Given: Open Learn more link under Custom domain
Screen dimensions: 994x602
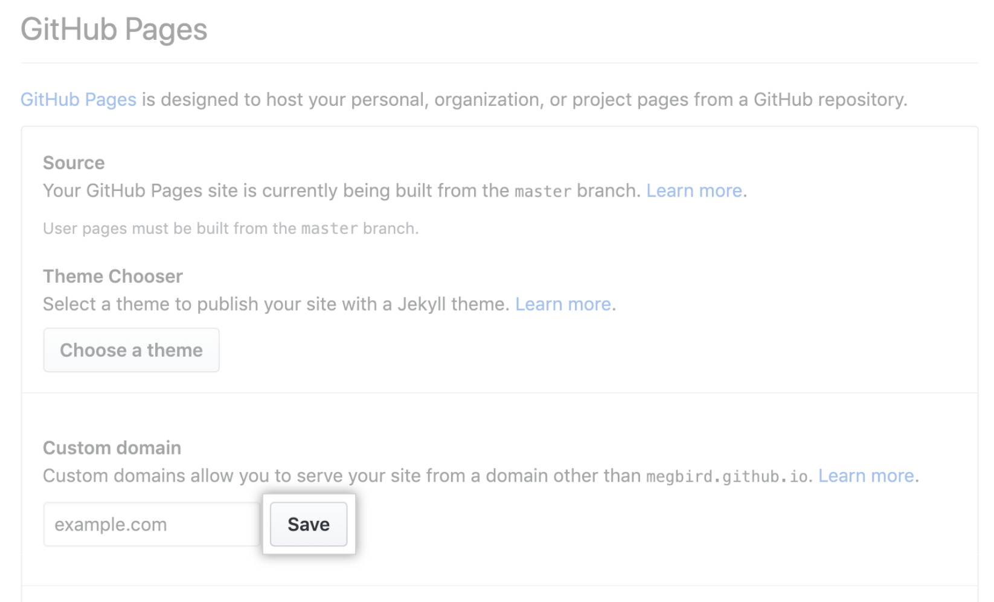Looking at the screenshot, I should (866, 476).
